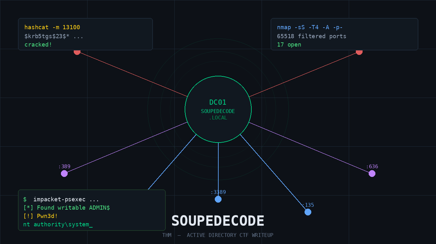Click the 'nt authority\system_' output line
The width and height of the screenshot is (436, 244).
58,224
